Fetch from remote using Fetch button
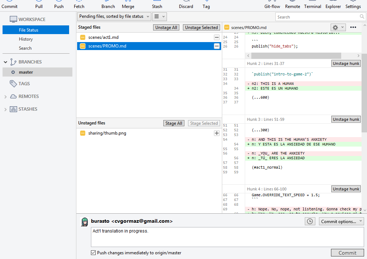 coord(79,4)
